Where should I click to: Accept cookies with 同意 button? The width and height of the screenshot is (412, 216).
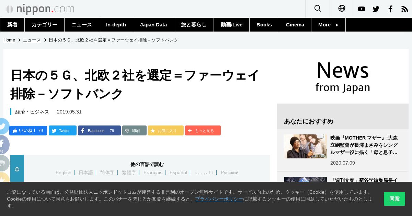pos(394,199)
